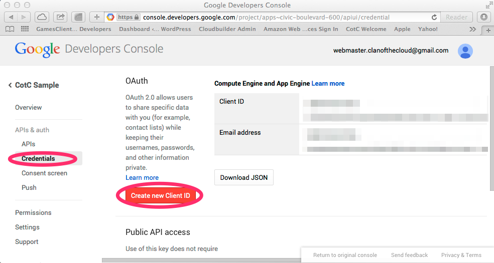Open new tab with tab bar plus
This screenshot has height=263, width=494.
[x=488, y=30]
